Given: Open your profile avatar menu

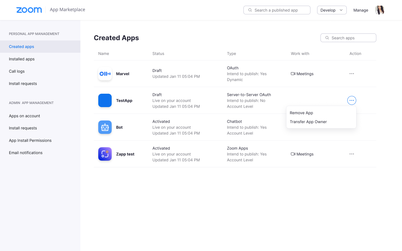Looking at the screenshot, I should tap(380, 10).
